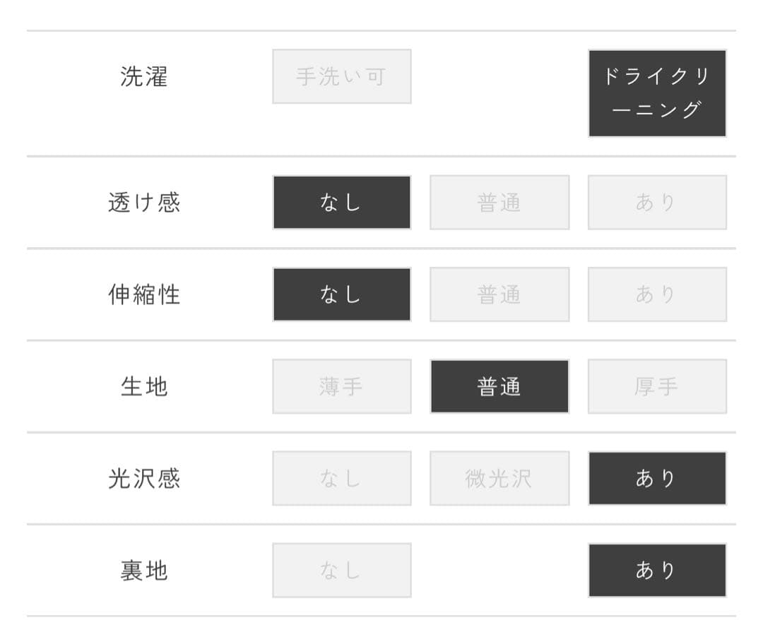Set 伸縮性 to あり

(x=657, y=294)
